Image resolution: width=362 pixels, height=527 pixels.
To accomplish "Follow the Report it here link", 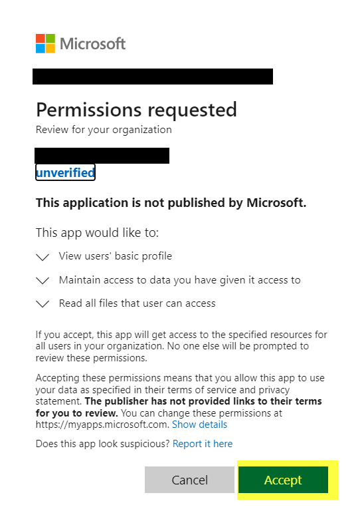I will tap(203, 444).
